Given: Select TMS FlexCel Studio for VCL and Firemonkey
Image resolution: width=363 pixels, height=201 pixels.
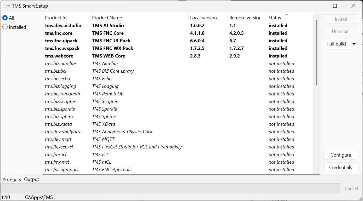Looking at the screenshot, I should click(x=137, y=147).
